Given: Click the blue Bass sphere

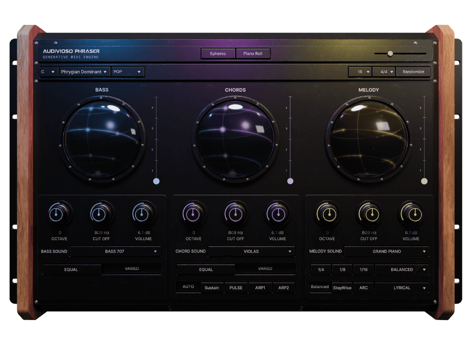Looking at the screenshot, I should click(102, 139).
